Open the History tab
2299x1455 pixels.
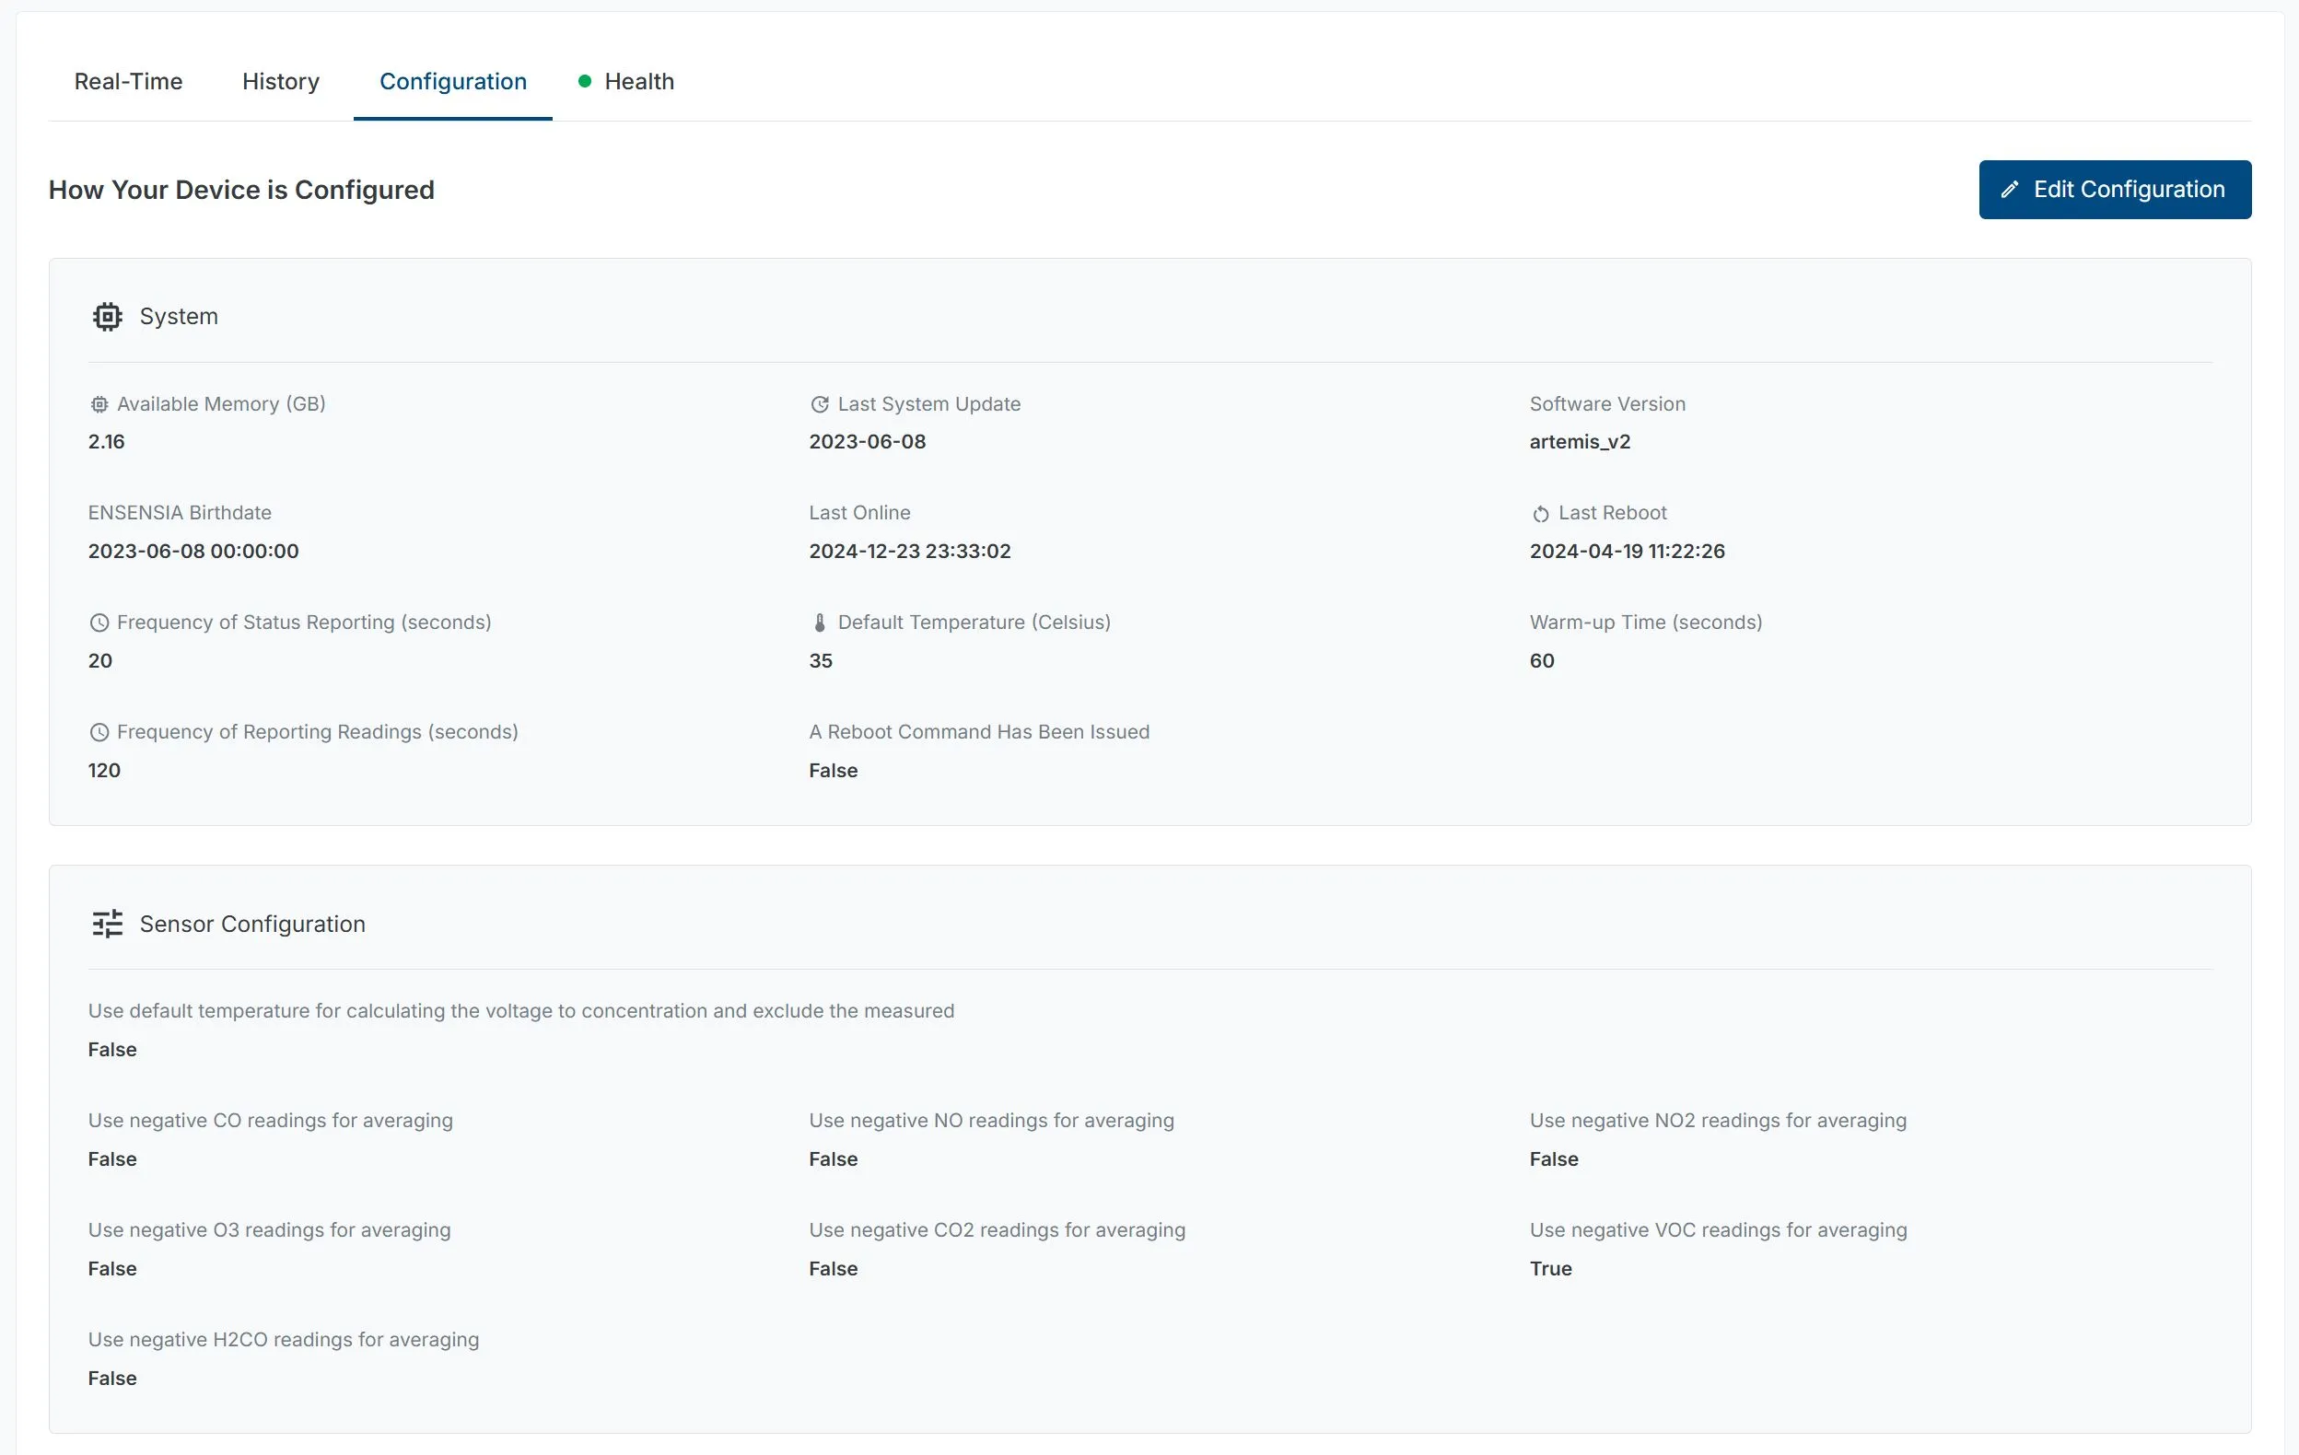pyautogui.click(x=281, y=81)
